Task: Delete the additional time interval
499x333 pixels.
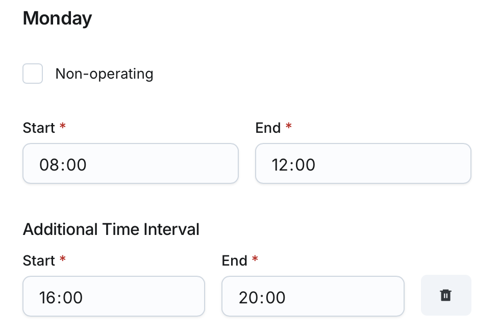Action: (445, 295)
